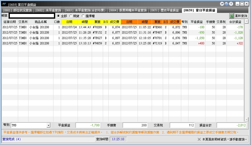
Task: Click scrollbar down arrow of table
Action: (246, 120)
